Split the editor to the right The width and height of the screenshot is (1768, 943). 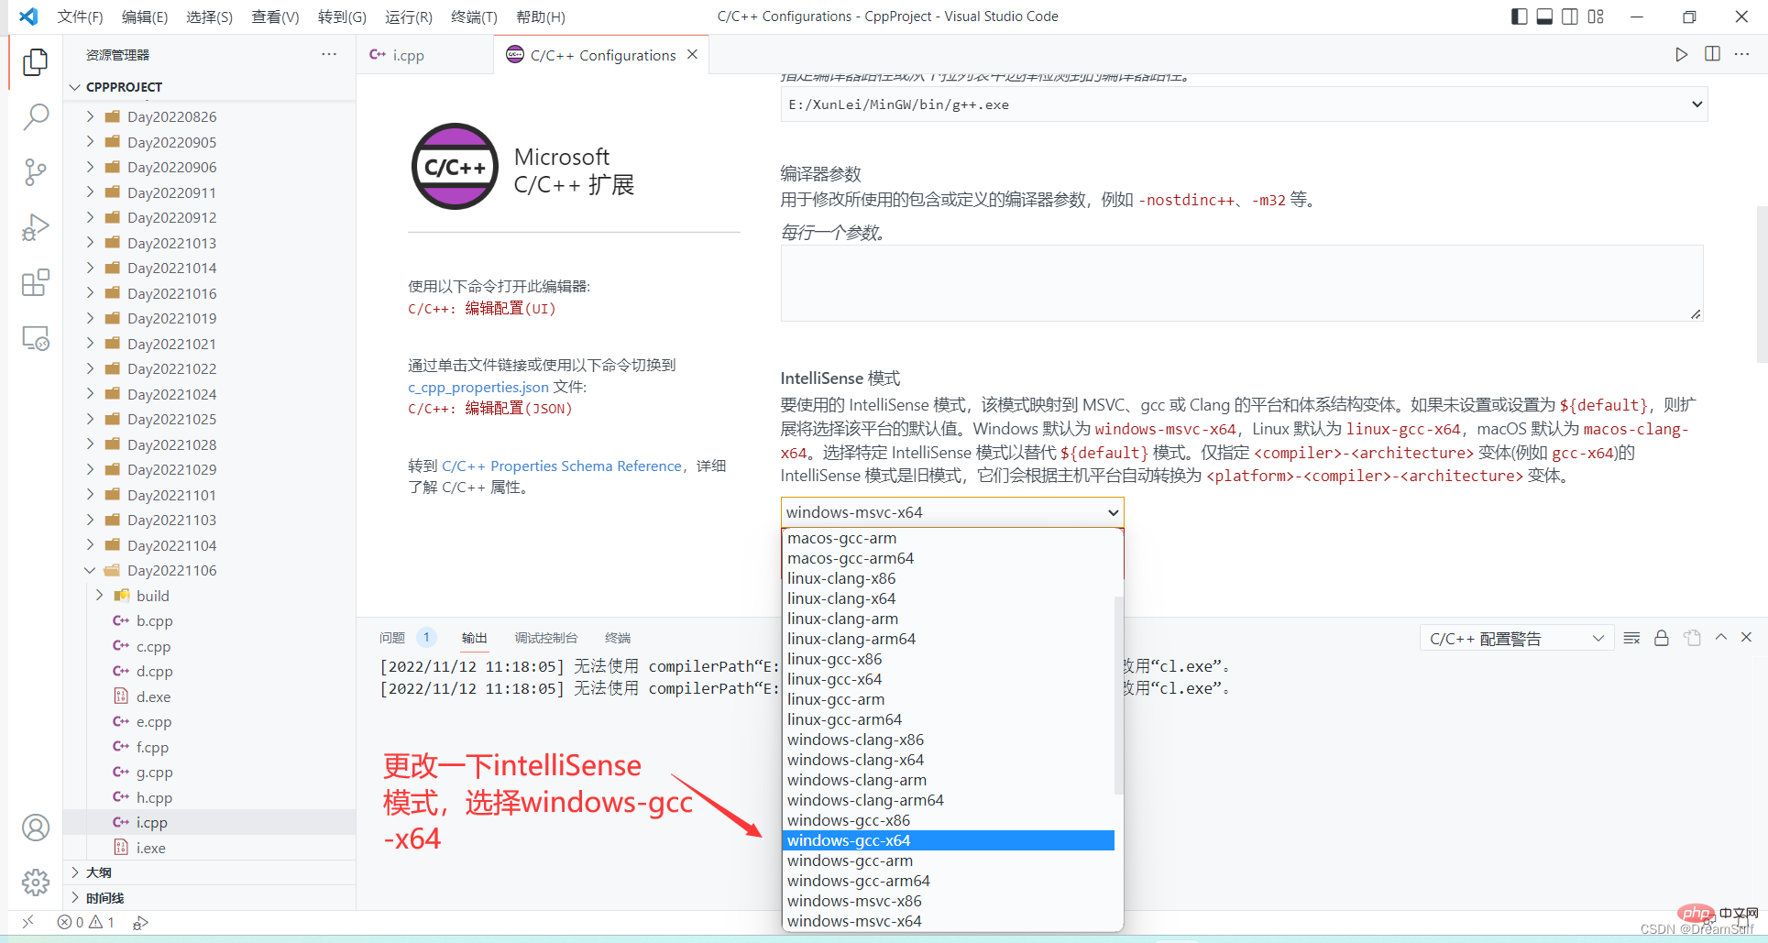[x=1712, y=54]
